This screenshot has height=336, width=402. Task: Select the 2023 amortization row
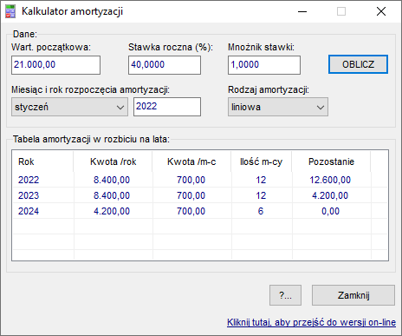pos(200,195)
